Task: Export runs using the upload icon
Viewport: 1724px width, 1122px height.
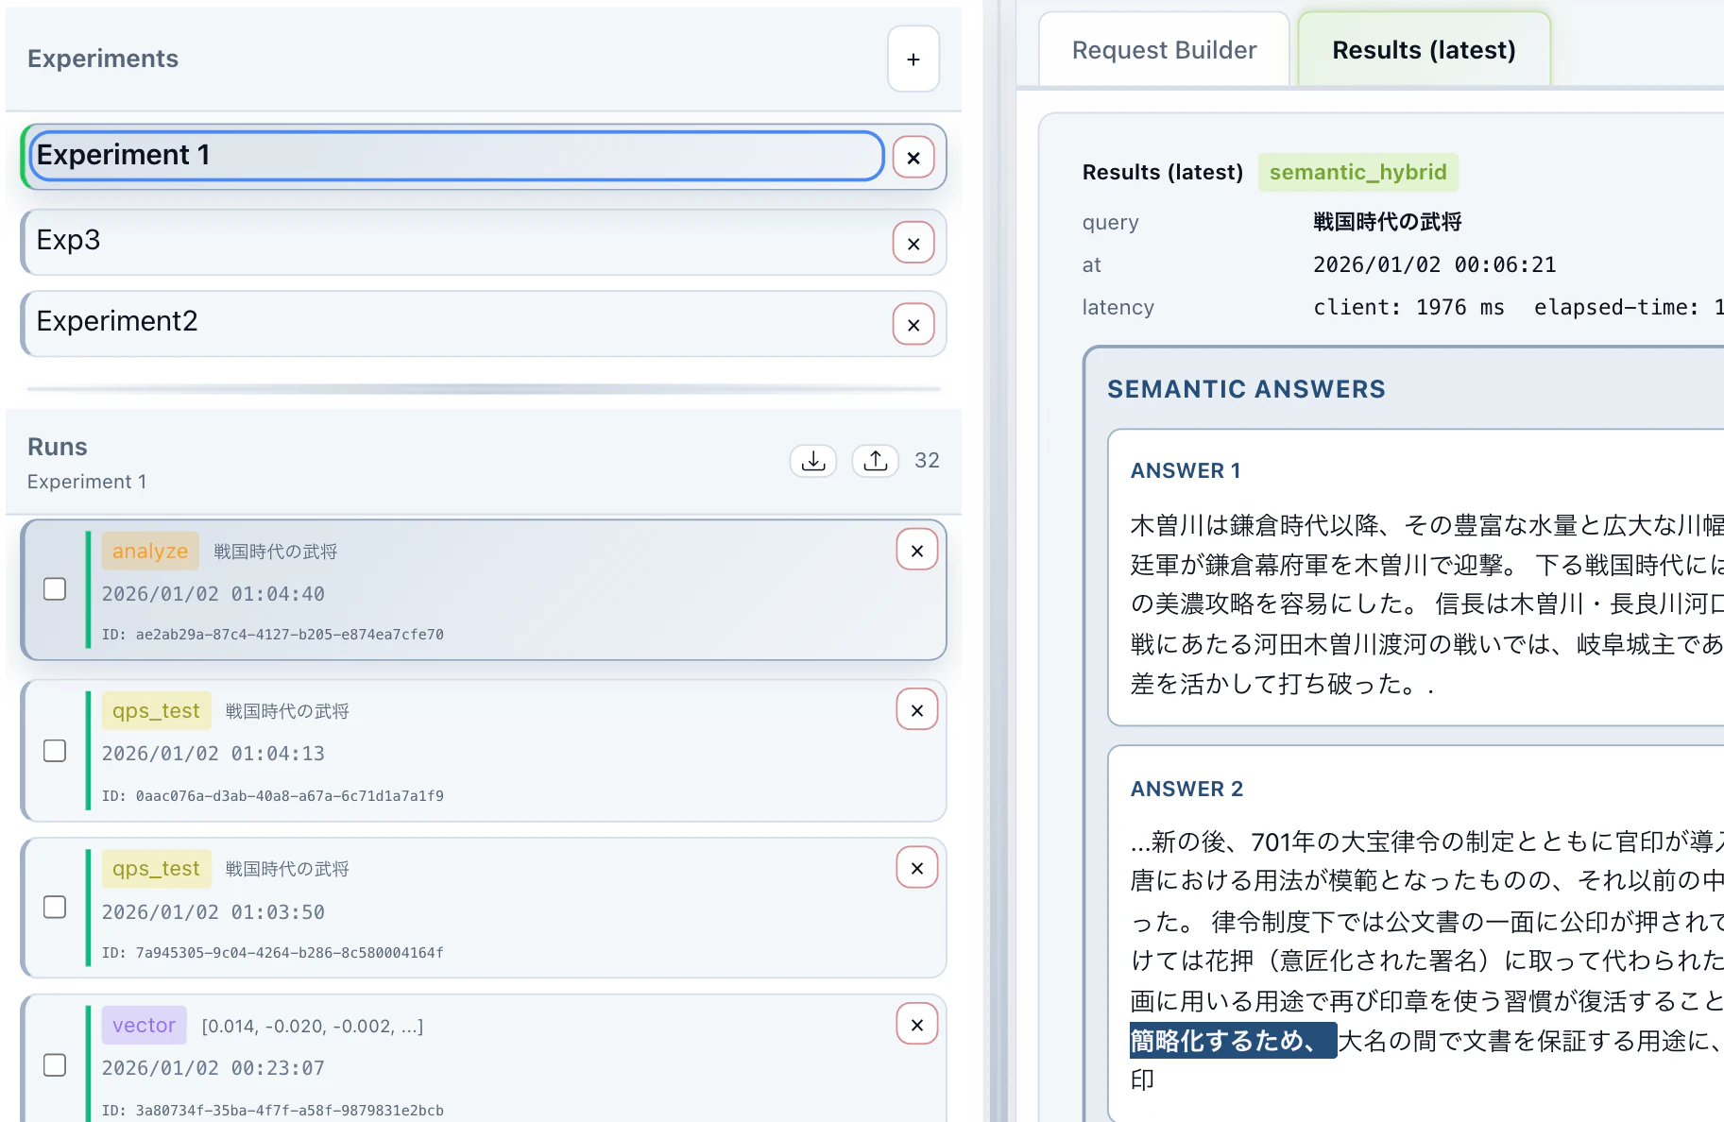Action: [x=876, y=461]
